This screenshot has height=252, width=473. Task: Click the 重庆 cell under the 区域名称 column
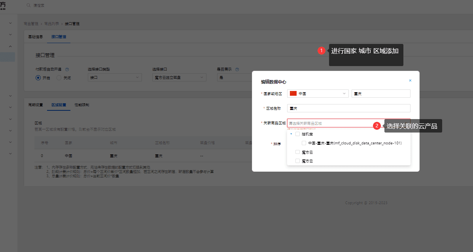click(159, 156)
